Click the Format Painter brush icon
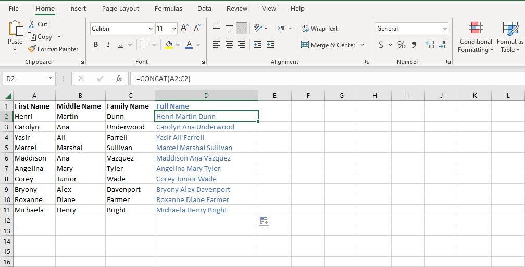 click(32, 49)
